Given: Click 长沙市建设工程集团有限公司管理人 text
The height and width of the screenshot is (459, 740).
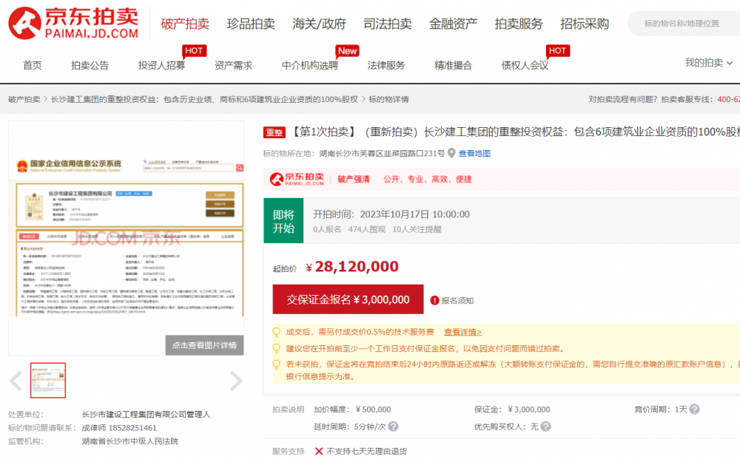Looking at the screenshot, I should coord(146,414).
